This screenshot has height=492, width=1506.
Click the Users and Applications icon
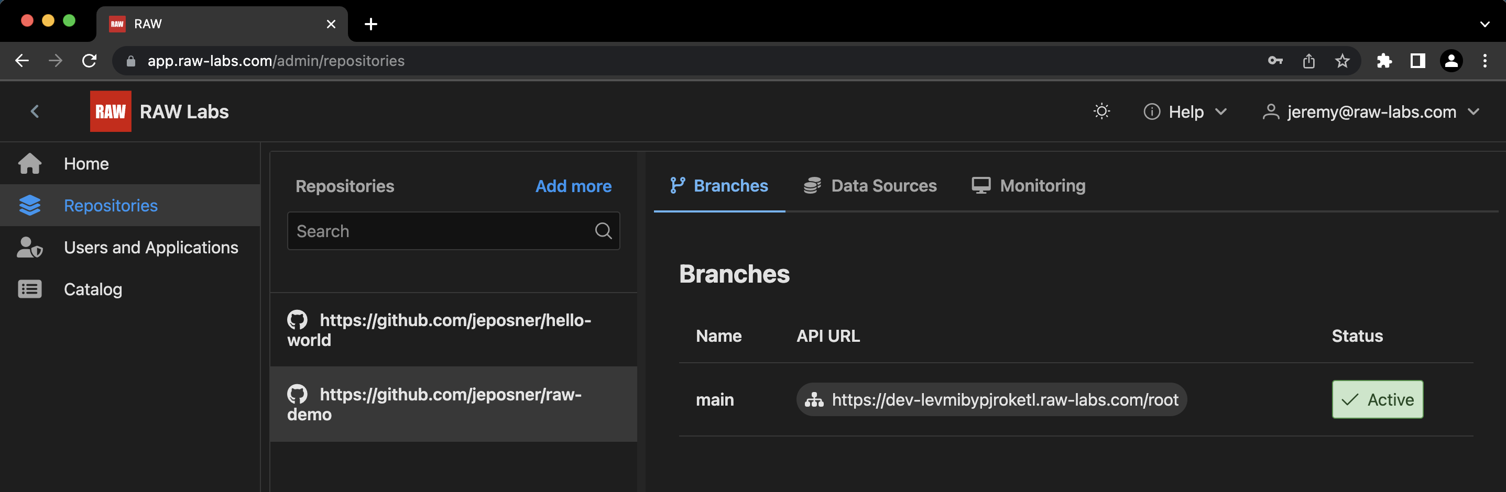pos(30,248)
